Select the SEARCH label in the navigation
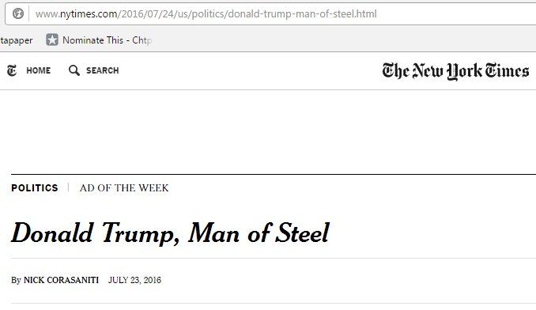This screenshot has width=536, height=310. click(103, 70)
